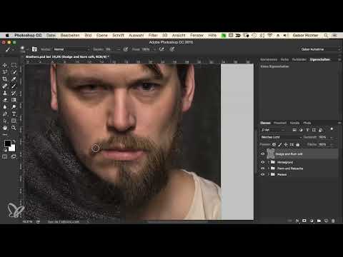
Task: Select the Move tool
Action: [5, 65]
